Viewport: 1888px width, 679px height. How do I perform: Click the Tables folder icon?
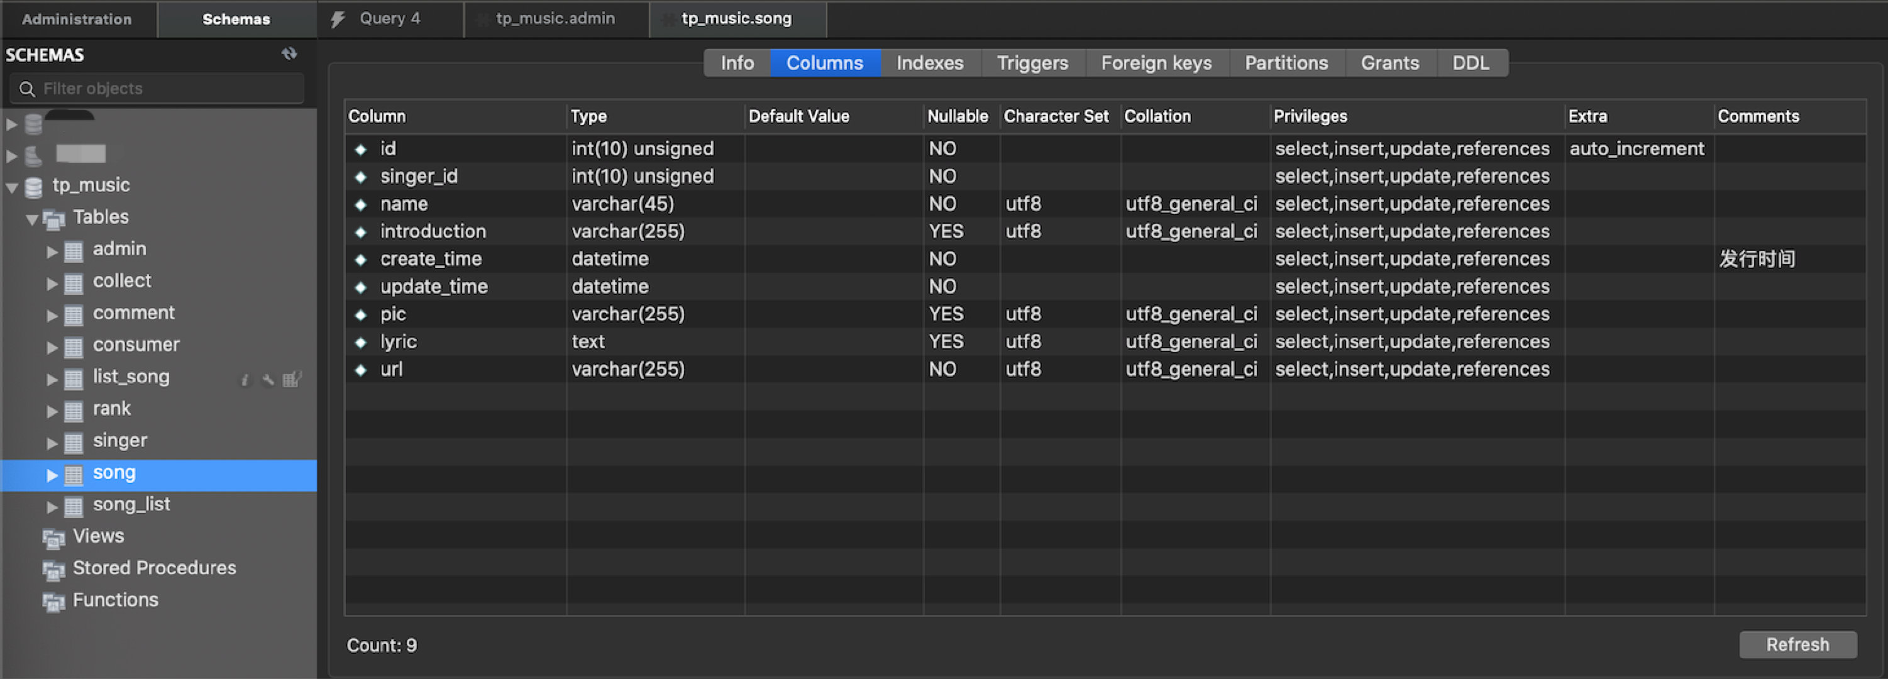[x=53, y=219]
